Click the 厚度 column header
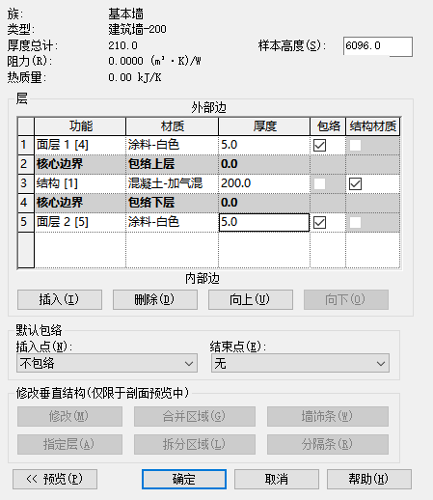This screenshot has height=500, width=433. 264,126
